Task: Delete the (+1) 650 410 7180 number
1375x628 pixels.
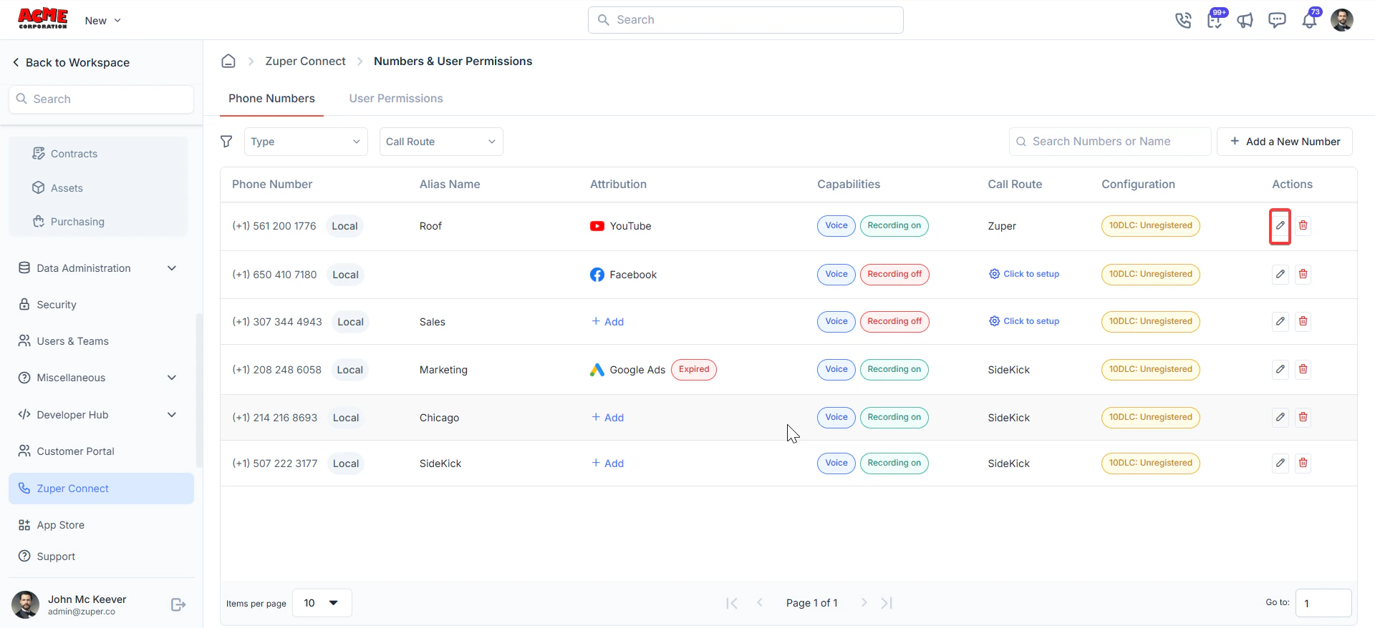Action: [x=1303, y=275]
